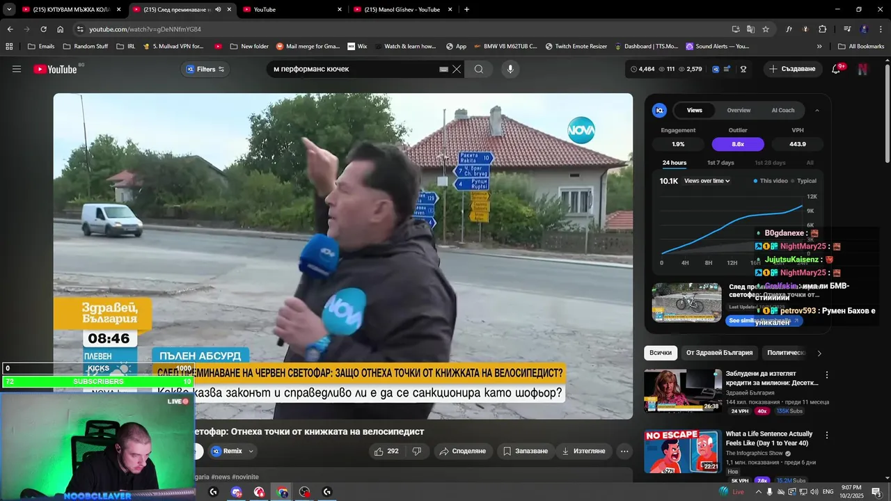This screenshot has height=501, width=891.
Task: Open the Chrome three-dot menu
Action: (881, 29)
